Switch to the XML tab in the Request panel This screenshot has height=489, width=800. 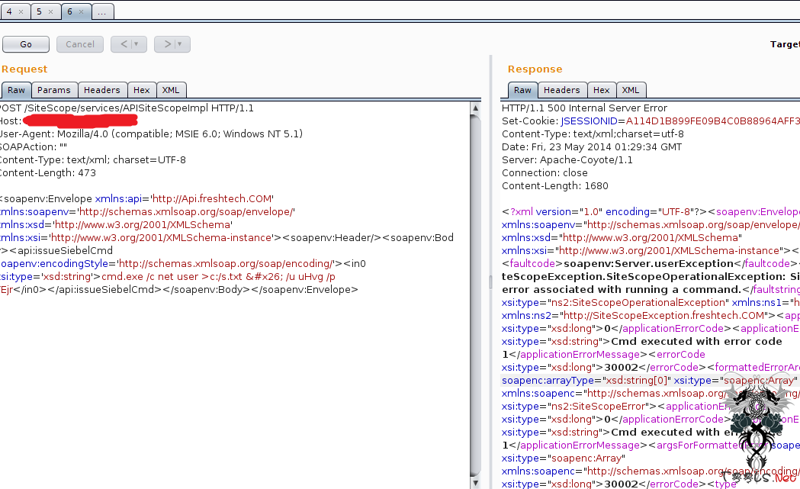[x=171, y=90]
